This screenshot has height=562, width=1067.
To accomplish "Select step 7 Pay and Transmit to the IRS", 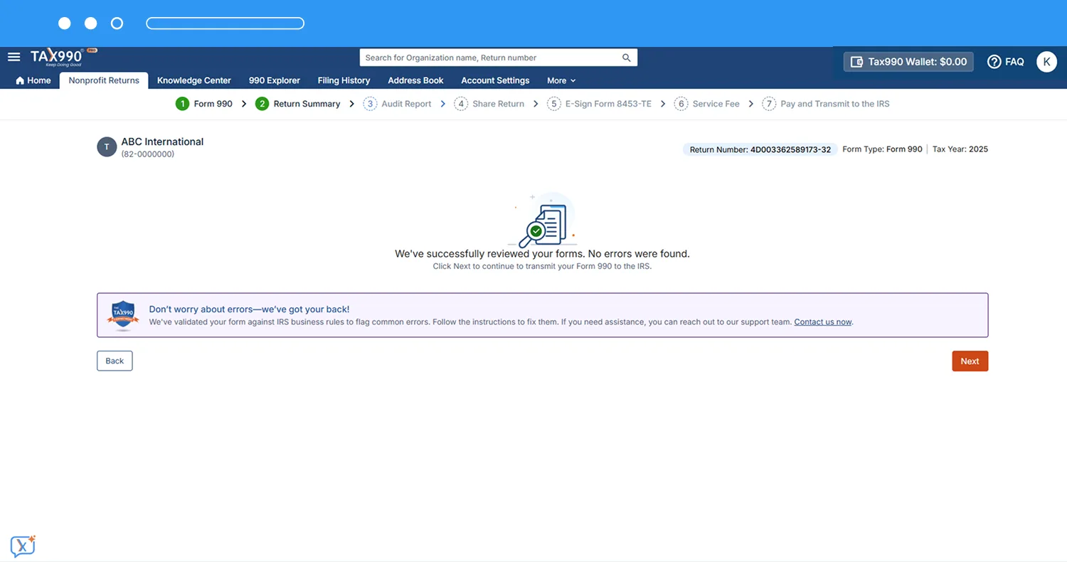I will [x=826, y=104].
